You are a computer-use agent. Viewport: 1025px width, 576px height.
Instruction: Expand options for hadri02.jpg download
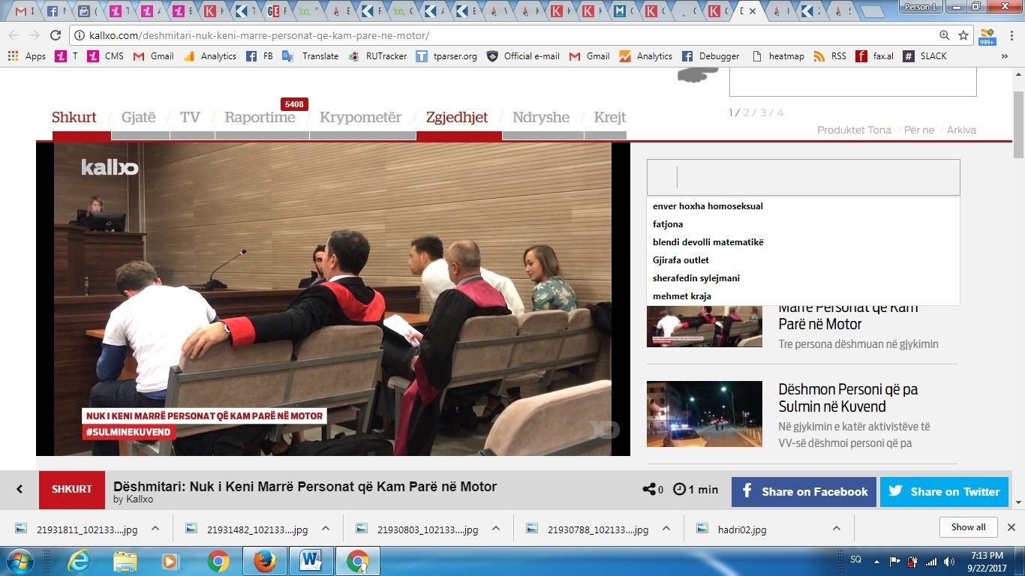[836, 529]
